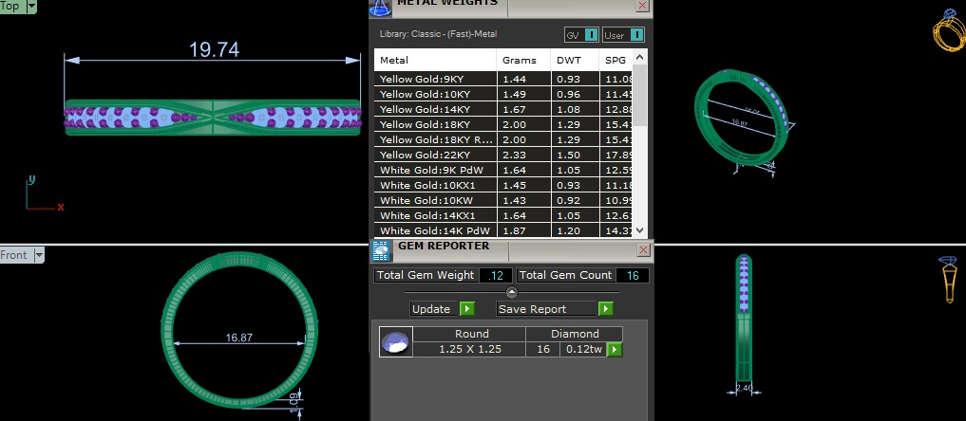This screenshot has width=966, height=421.
Task: Click the round diamond gem thumbnail
Action: point(395,341)
